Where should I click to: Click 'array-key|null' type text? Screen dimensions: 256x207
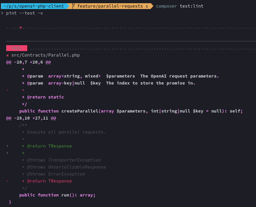coord(66,83)
